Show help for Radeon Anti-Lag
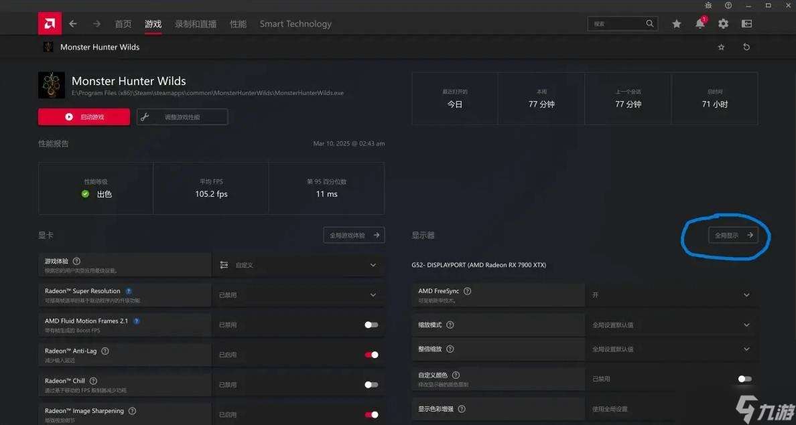 (x=105, y=351)
